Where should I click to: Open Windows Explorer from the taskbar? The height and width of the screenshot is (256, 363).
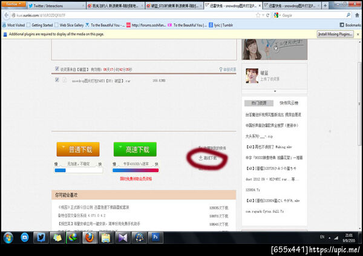click(106, 238)
